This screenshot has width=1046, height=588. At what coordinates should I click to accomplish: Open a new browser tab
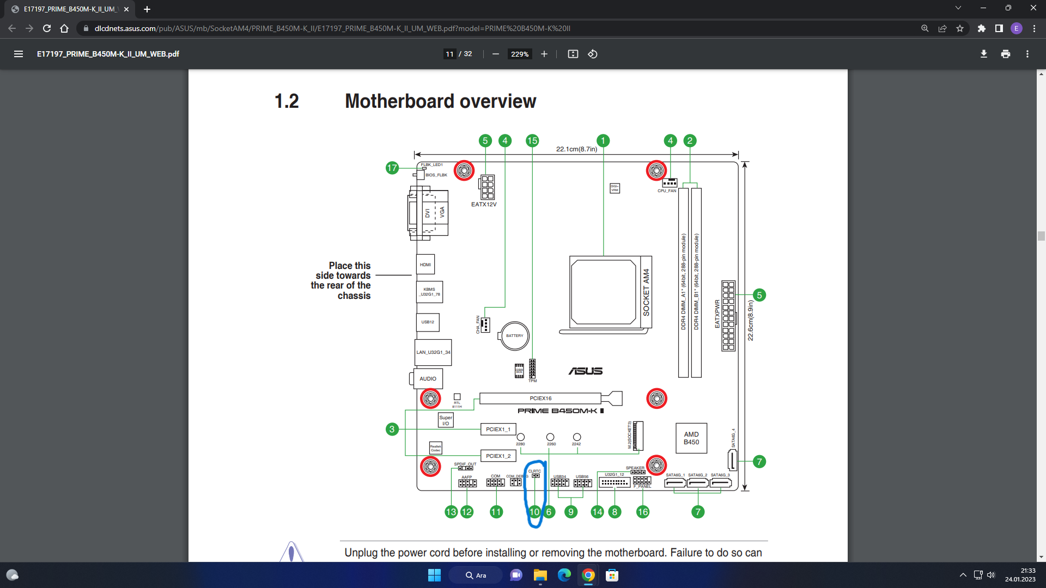[147, 9]
